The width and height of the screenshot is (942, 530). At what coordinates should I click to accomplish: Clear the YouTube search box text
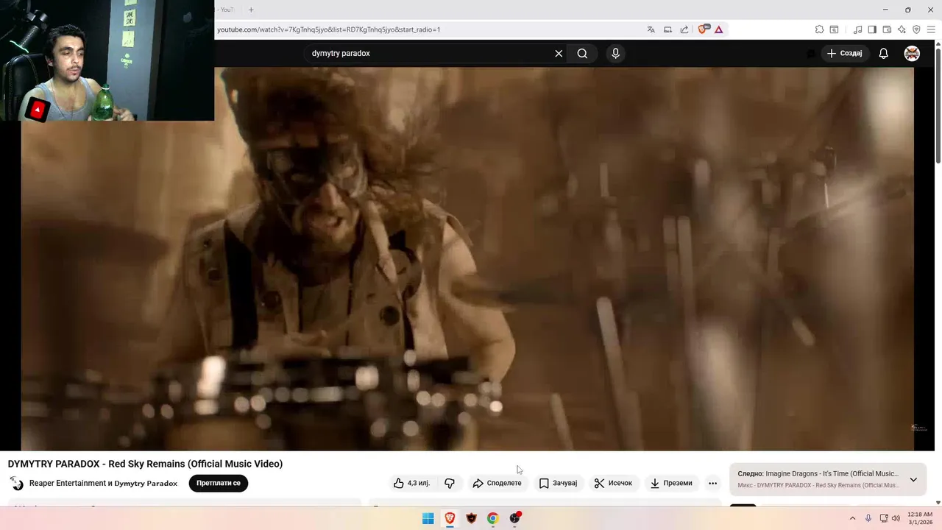coord(559,53)
